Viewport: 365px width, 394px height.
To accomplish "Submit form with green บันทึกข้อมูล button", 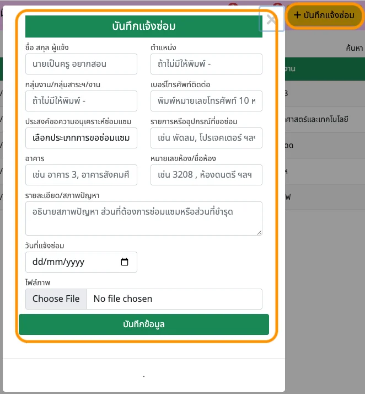I will point(143,324).
